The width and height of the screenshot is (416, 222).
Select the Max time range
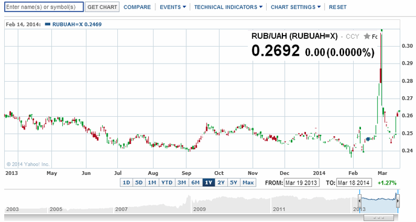point(248,183)
